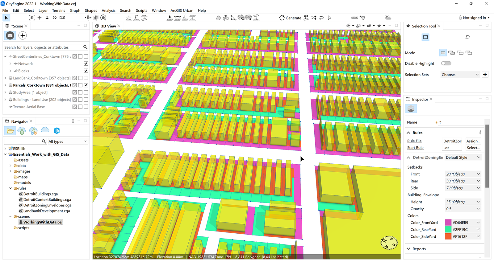Open the Default Style dropdown
Image resolution: width=494 pixels, height=262 pixels.
[x=463, y=158]
